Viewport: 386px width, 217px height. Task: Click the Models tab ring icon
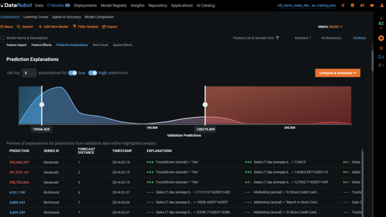(x=49, y=5)
